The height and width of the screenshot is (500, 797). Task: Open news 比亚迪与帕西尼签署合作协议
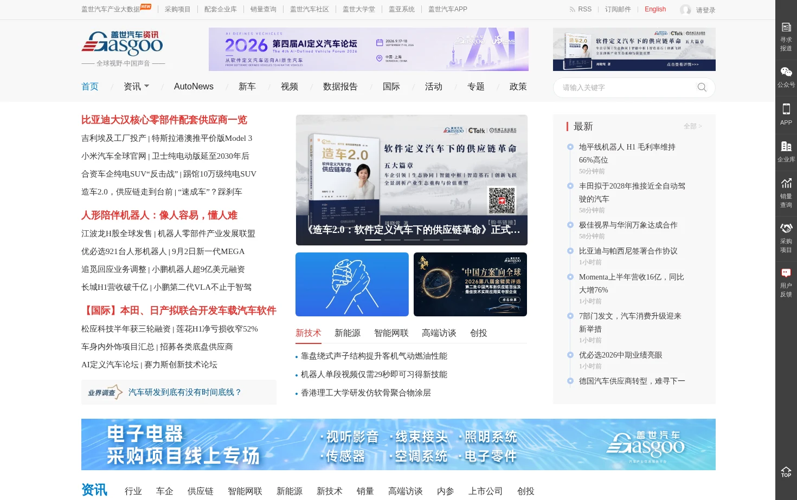pyautogui.click(x=628, y=251)
